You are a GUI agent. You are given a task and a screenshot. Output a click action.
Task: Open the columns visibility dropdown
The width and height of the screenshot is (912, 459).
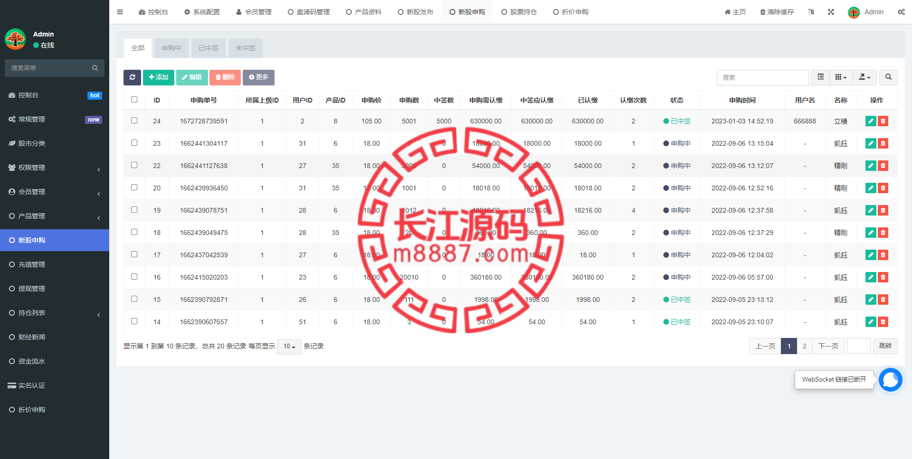(x=841, y=77)
